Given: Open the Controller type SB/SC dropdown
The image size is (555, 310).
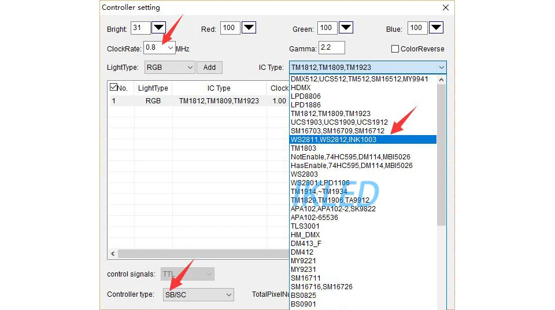Looking at the screenshot, I should pos(198,294).
